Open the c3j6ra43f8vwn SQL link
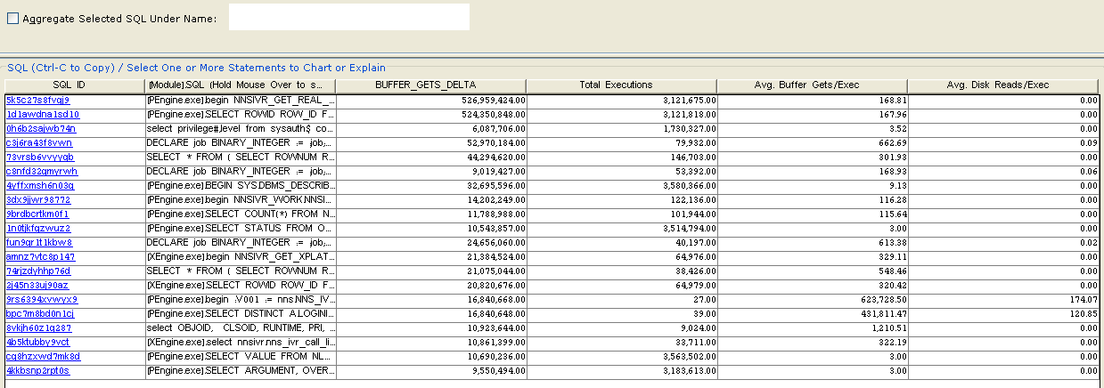Screen dimensions: 1104x388 click(x=39, y=143)
